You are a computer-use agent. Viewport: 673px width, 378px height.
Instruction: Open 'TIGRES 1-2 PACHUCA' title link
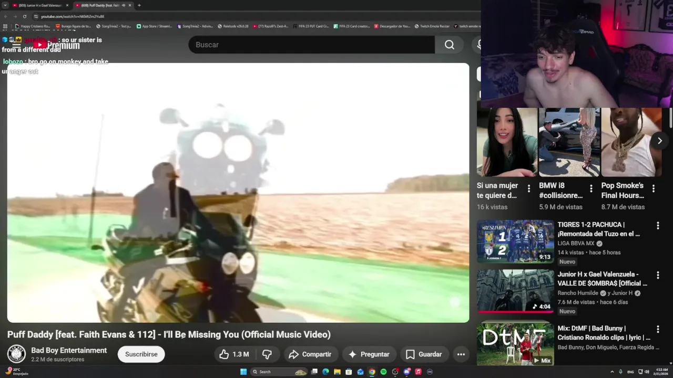[598, 229]
